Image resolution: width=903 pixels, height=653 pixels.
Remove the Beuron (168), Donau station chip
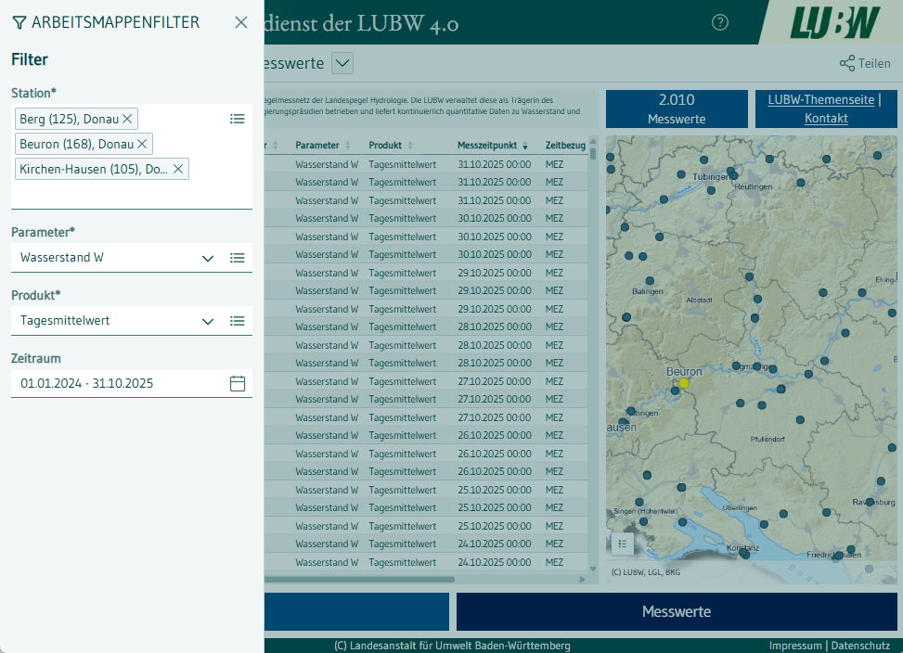(x=142, y=144)
